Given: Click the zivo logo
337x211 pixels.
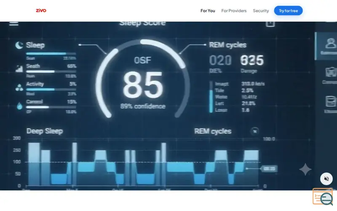Looking at the screenshot, I should click(x=41, y=10).
